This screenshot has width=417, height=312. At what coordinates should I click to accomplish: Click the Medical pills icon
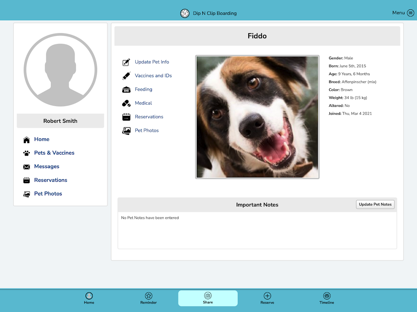point(127,103)
